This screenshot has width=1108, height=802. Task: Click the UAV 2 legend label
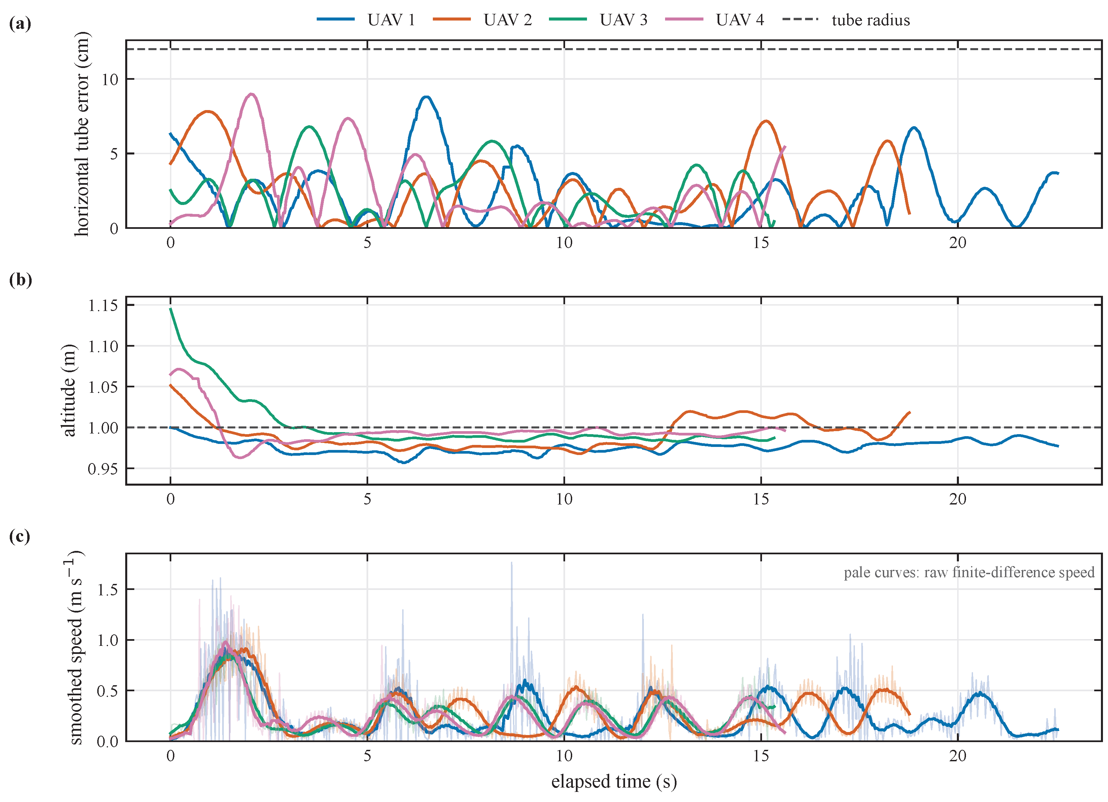click(x=508, y=20)
